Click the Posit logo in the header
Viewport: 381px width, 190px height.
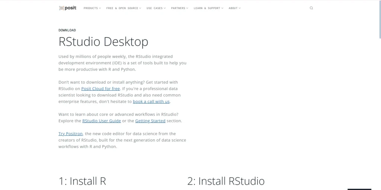pos(67,8)
